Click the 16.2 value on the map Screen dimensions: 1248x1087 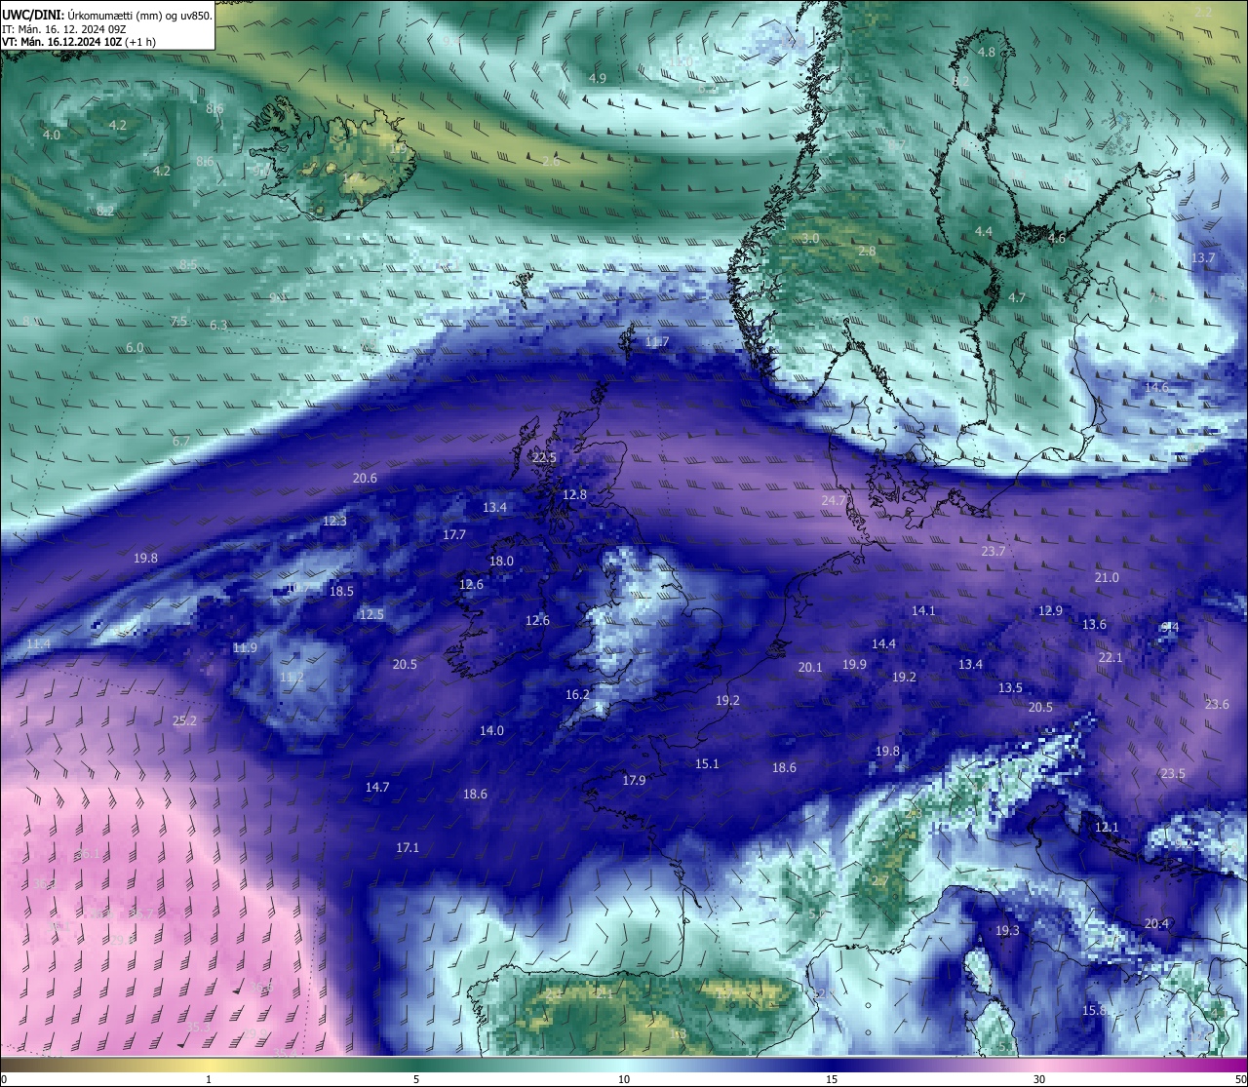(x=577, y=695)
